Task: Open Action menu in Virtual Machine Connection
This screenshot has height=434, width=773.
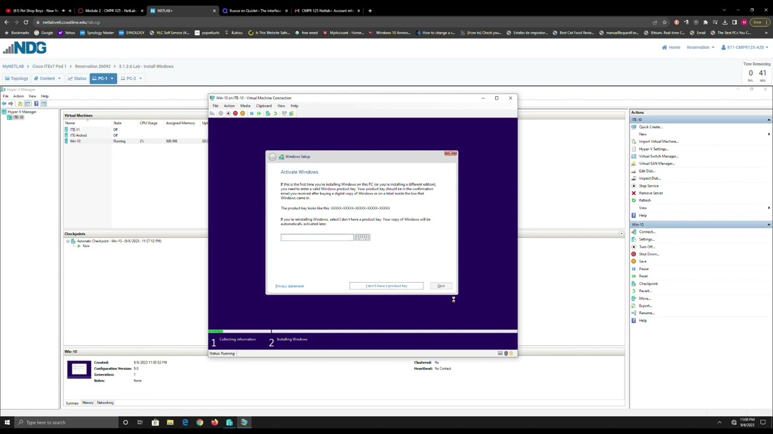Action: (x=229, y=105)
